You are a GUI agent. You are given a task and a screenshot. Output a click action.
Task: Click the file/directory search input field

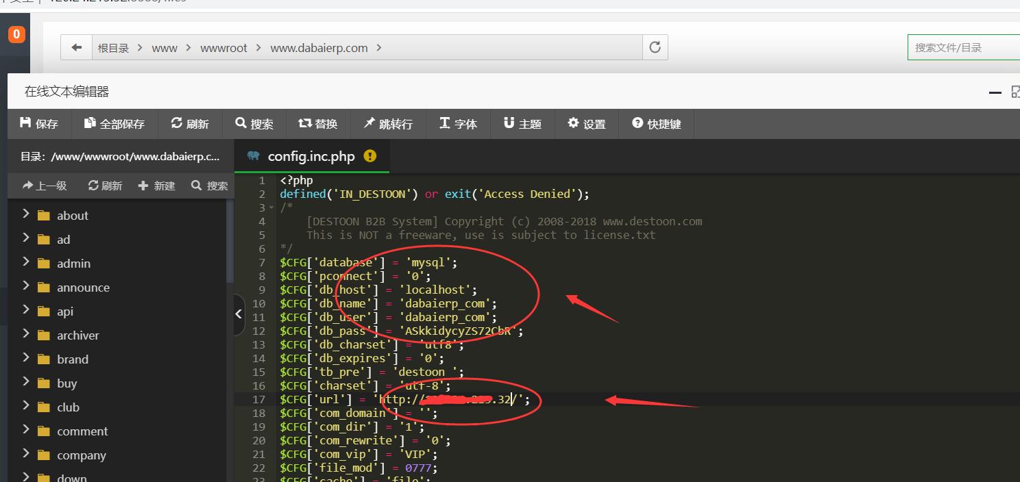(963, 47)
